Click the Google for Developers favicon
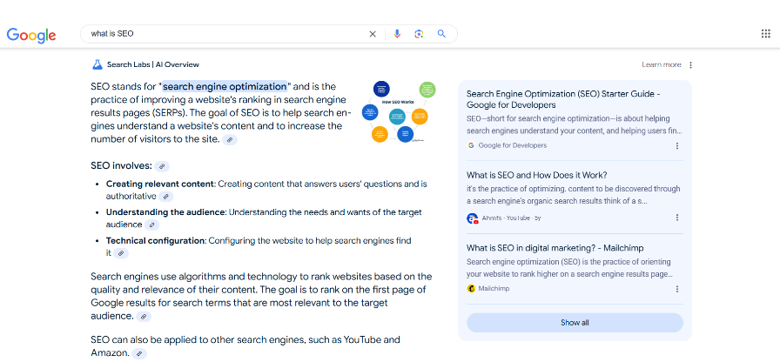 471,145
